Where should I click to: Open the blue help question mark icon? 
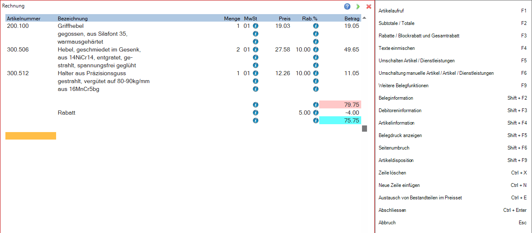pyautogui.click(x=347, y=6)
